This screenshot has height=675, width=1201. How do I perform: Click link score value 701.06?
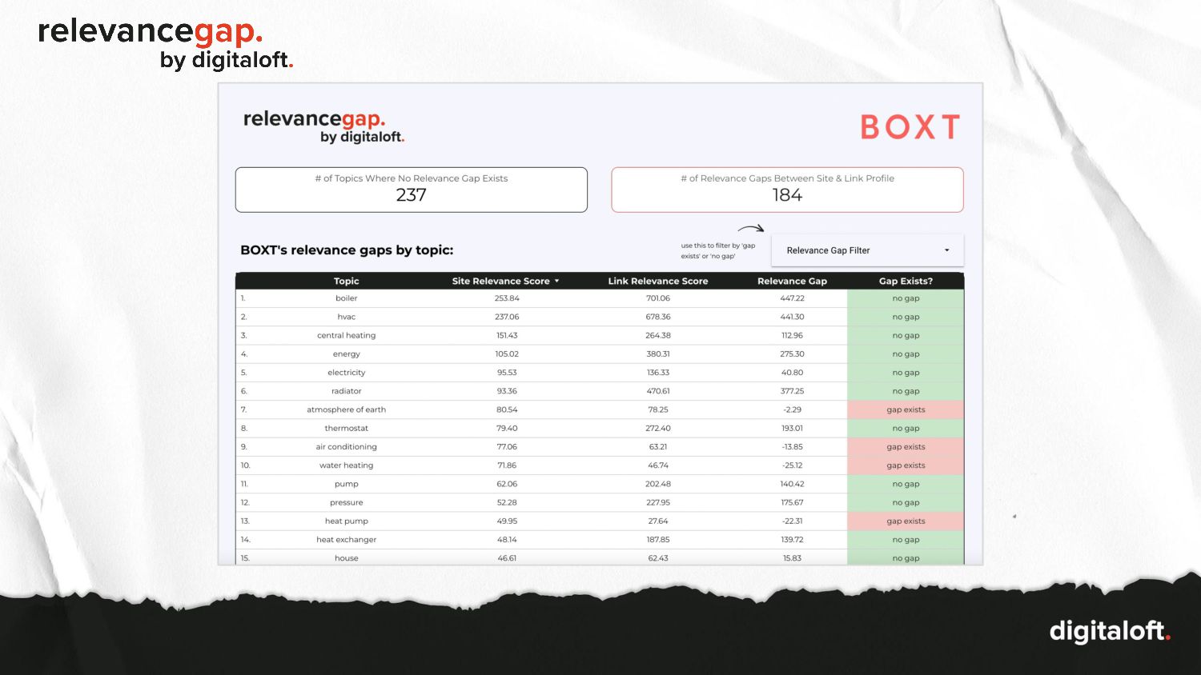(x=658, y=298)
